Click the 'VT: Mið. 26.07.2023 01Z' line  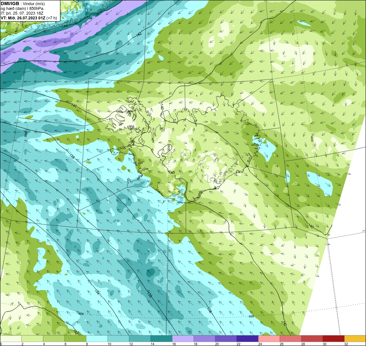point(23,18)
